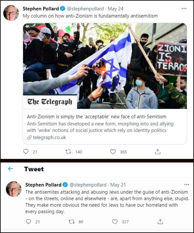
Task: Open Stephen Pollard's avatar in bottom tweet
Action: coord(14,189)
